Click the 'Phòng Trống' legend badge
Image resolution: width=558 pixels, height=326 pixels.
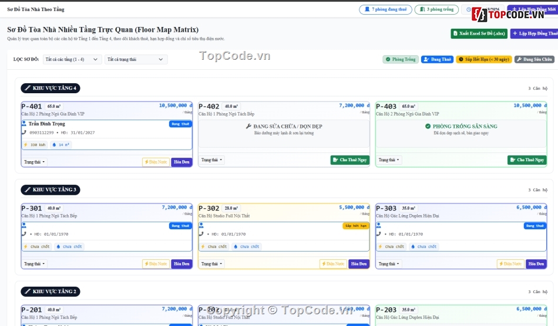(401, 59)
